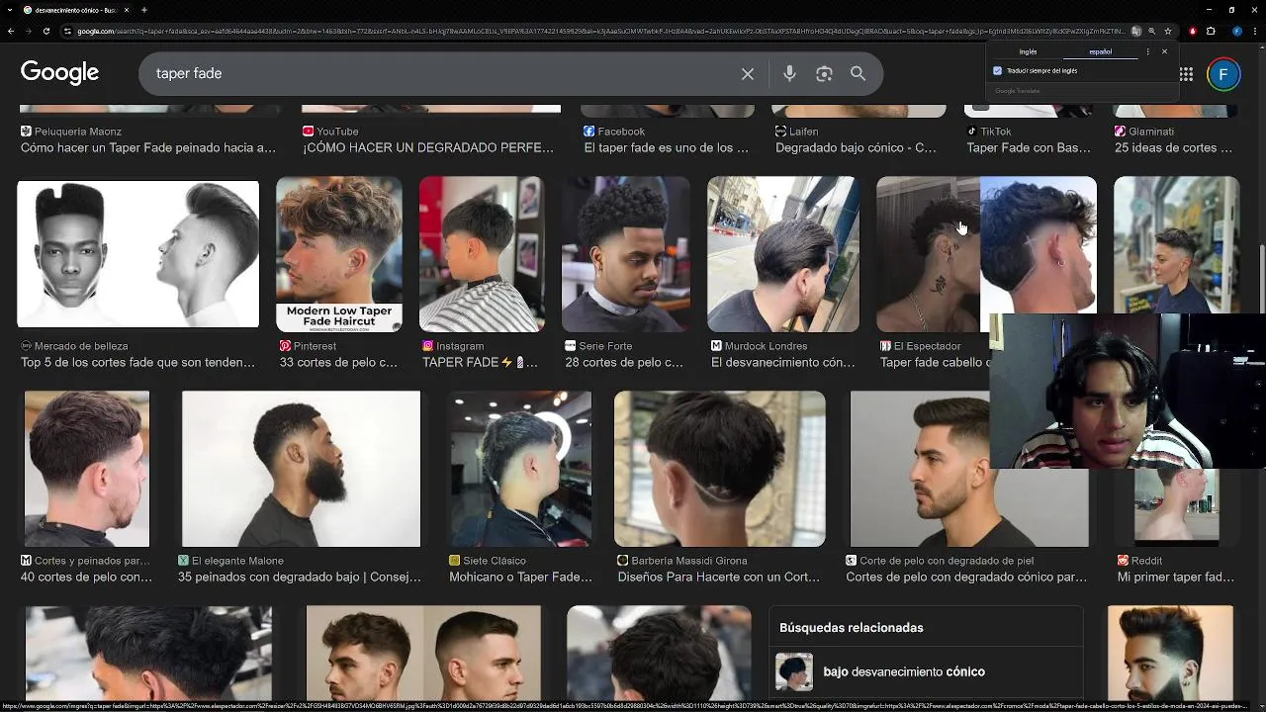Image resolution: width=1266 pixels, height=712 pixels.
Task: Clear the search box with the X
Action: pyautogui.click(x=748, y=74)
